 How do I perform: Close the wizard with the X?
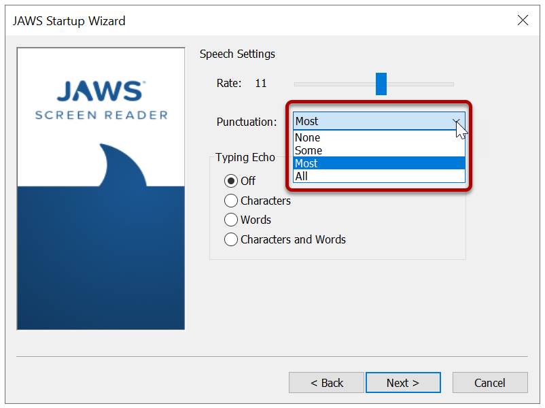523,20
